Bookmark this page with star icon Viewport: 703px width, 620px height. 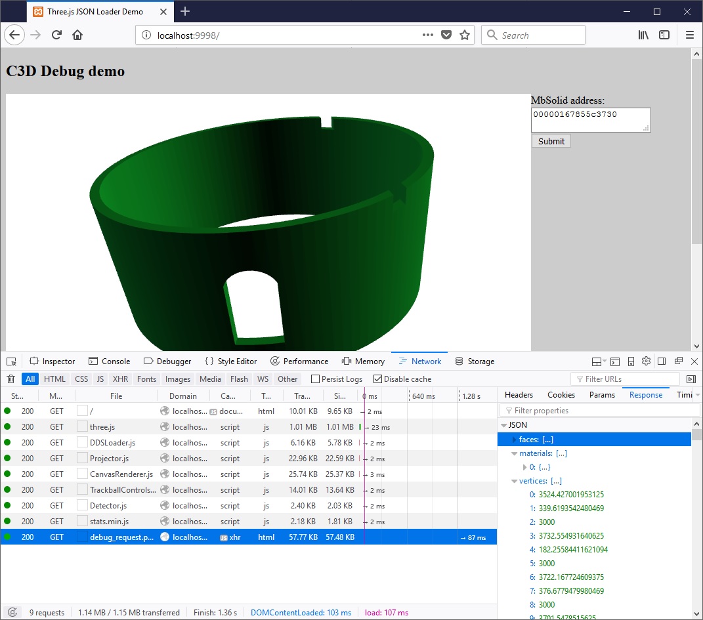tap(465, 35)
